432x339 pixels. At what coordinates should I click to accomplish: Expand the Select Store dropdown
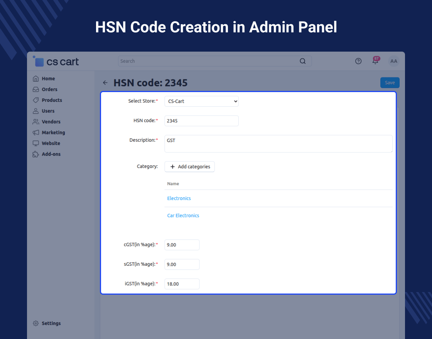(x=201, y=101)
